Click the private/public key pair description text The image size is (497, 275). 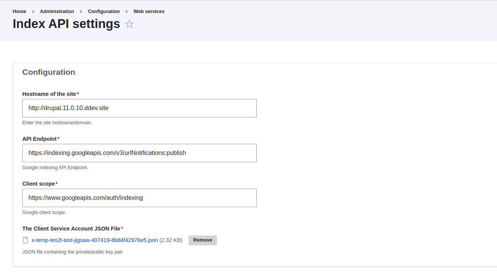(x=72, y=252)
